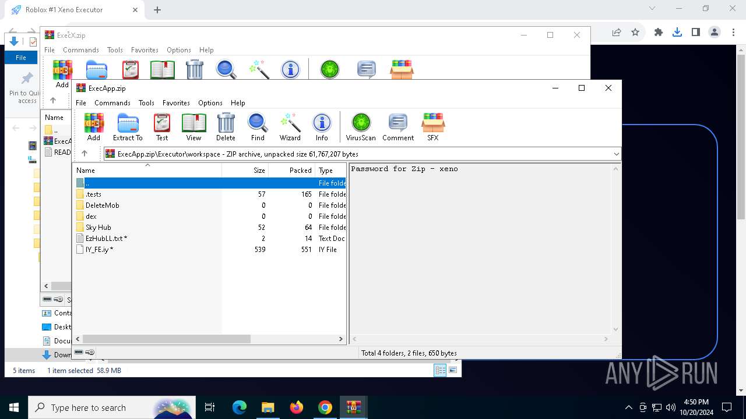Show hidden system tray icons
746x419 pixels.
click(x=628, y=407)
